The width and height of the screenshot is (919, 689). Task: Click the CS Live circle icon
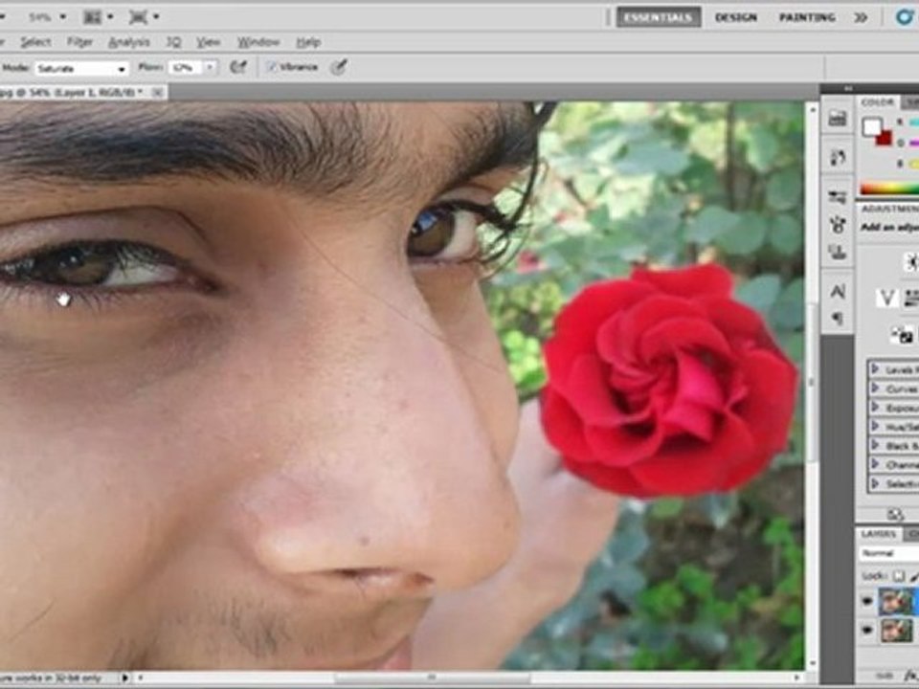(906, 17)
